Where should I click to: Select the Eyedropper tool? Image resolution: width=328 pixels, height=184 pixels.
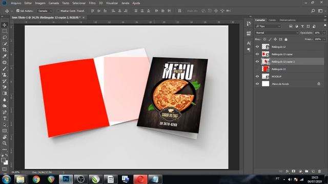click(5, 56)
